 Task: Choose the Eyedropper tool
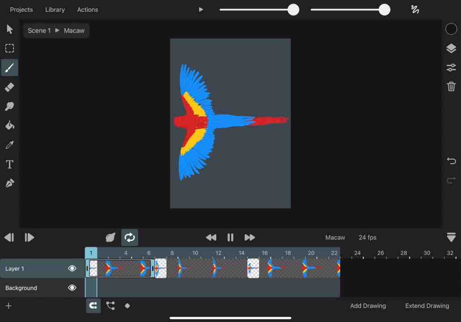click(x=9, y=145)
